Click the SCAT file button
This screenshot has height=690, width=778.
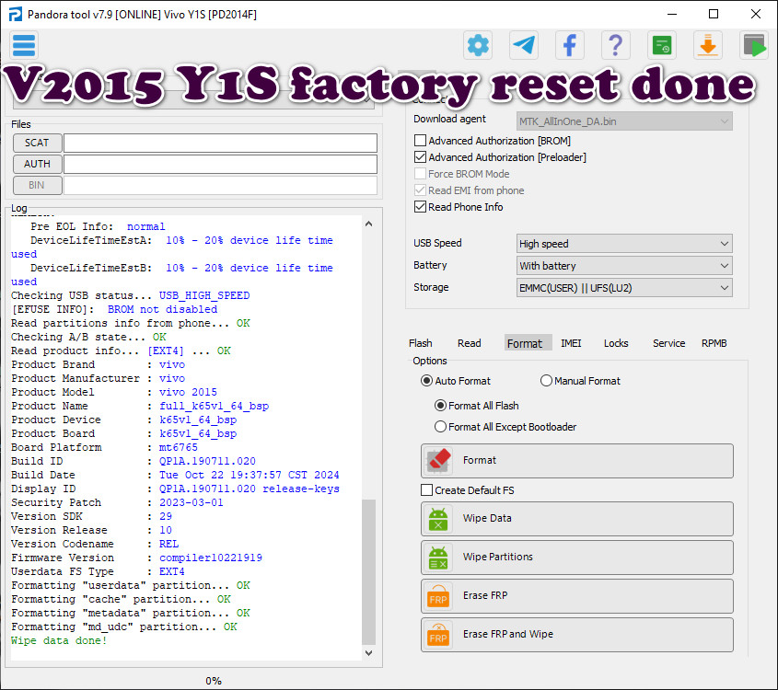[x=37, y=143]
